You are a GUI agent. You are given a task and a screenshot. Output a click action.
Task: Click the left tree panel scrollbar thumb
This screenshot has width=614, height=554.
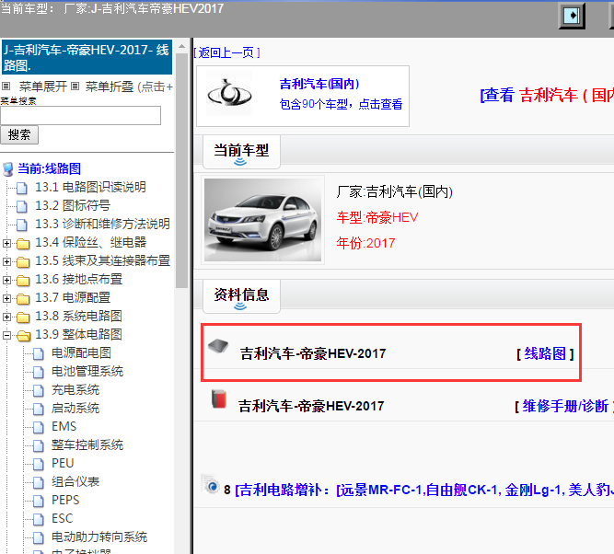pos(181,170)
